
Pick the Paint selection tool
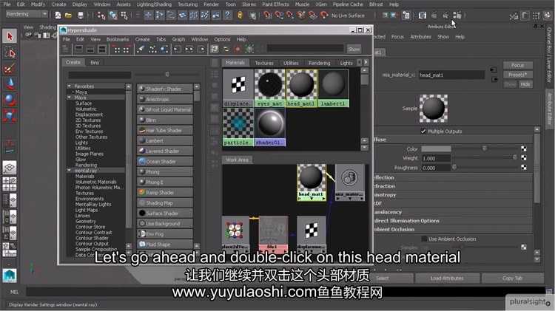pyautogui.click(x=10, y=69)
